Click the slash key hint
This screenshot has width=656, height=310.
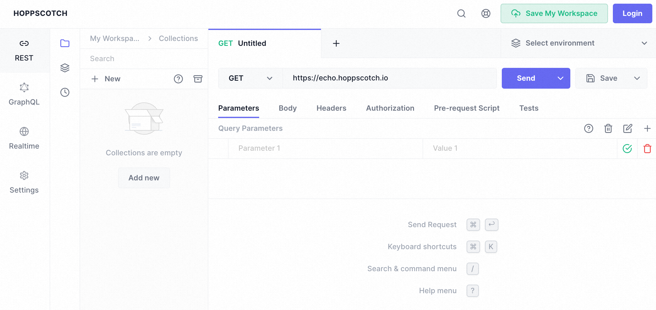(x=473, y=269)
